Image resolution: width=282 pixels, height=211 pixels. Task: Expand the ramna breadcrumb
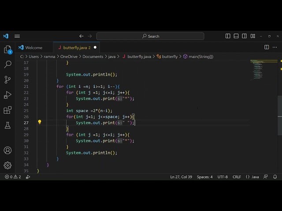49,57
